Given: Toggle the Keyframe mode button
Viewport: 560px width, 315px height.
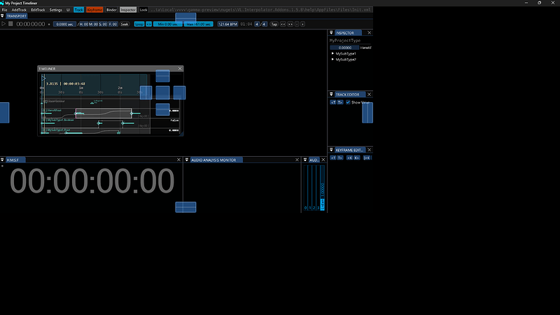Looking at the screenshot, I should (94, 10).
